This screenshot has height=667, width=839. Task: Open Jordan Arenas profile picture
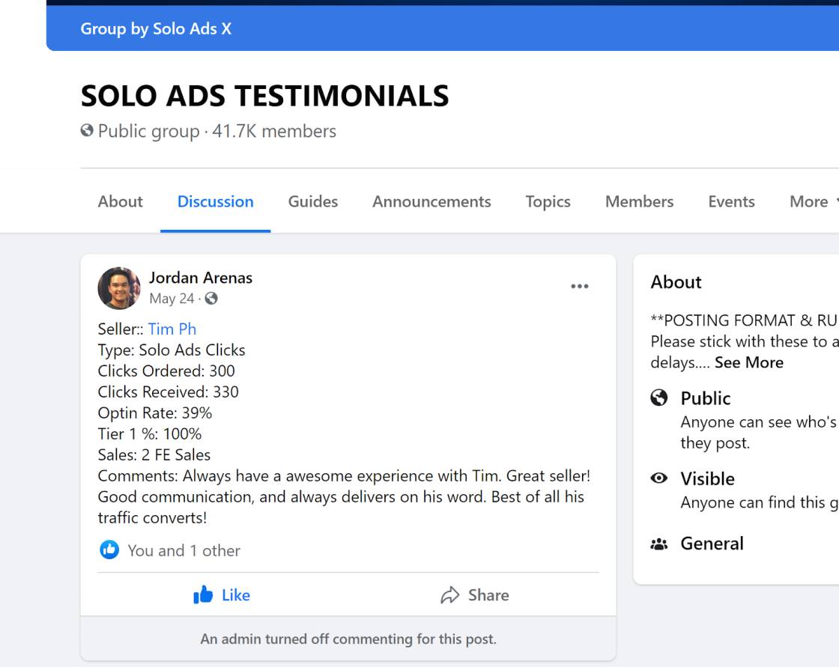click(x=119, y=288)
